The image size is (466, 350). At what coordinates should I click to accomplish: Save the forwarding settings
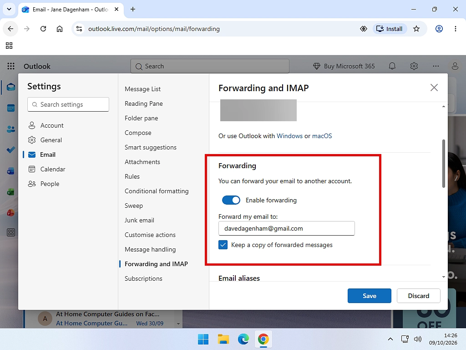(370, 296)
